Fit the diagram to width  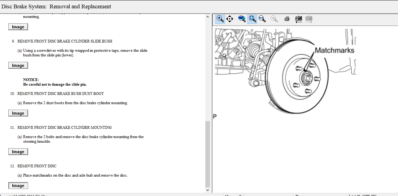[x=262, y=19]
